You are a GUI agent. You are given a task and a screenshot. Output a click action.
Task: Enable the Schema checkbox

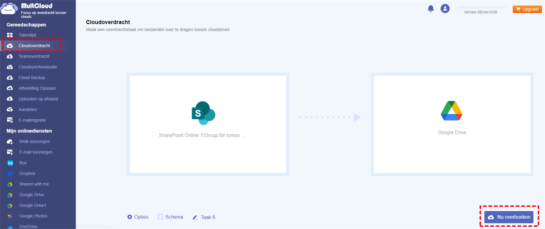point(160,217)
